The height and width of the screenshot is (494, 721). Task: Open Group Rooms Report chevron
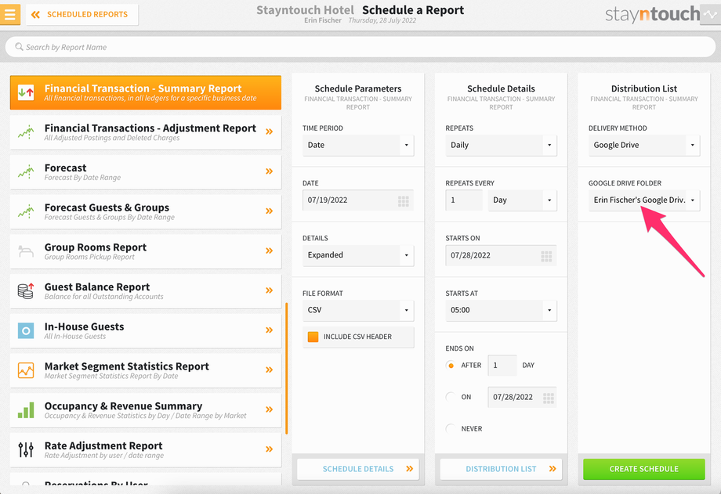click(x=269, y=251)
